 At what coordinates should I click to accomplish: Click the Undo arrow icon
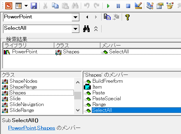click(87, 6)
